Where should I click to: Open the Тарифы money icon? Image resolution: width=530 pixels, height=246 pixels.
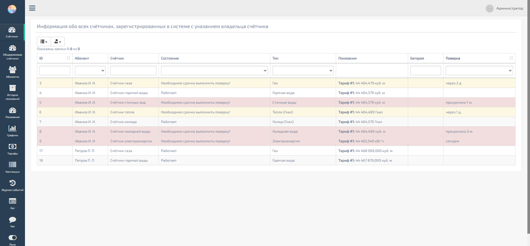point(12,149)
